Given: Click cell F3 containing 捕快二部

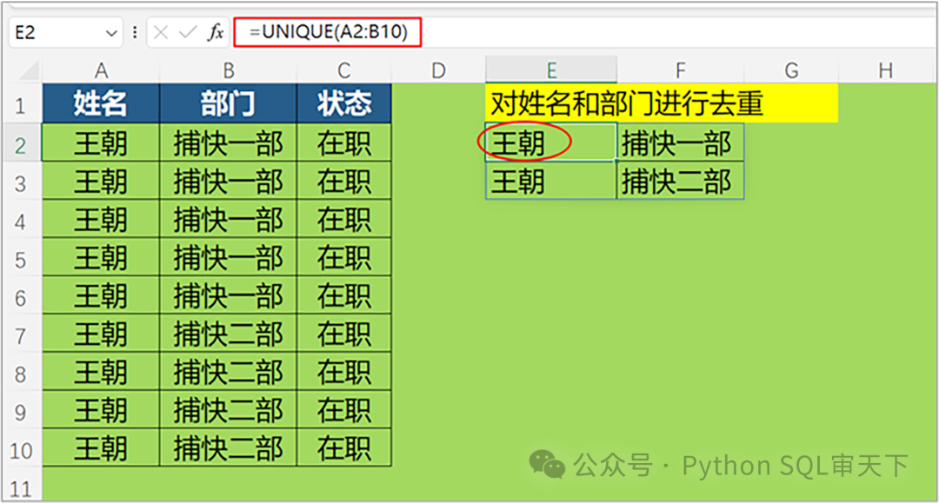Looking at the screenshot, I should (x=679, y=182).
